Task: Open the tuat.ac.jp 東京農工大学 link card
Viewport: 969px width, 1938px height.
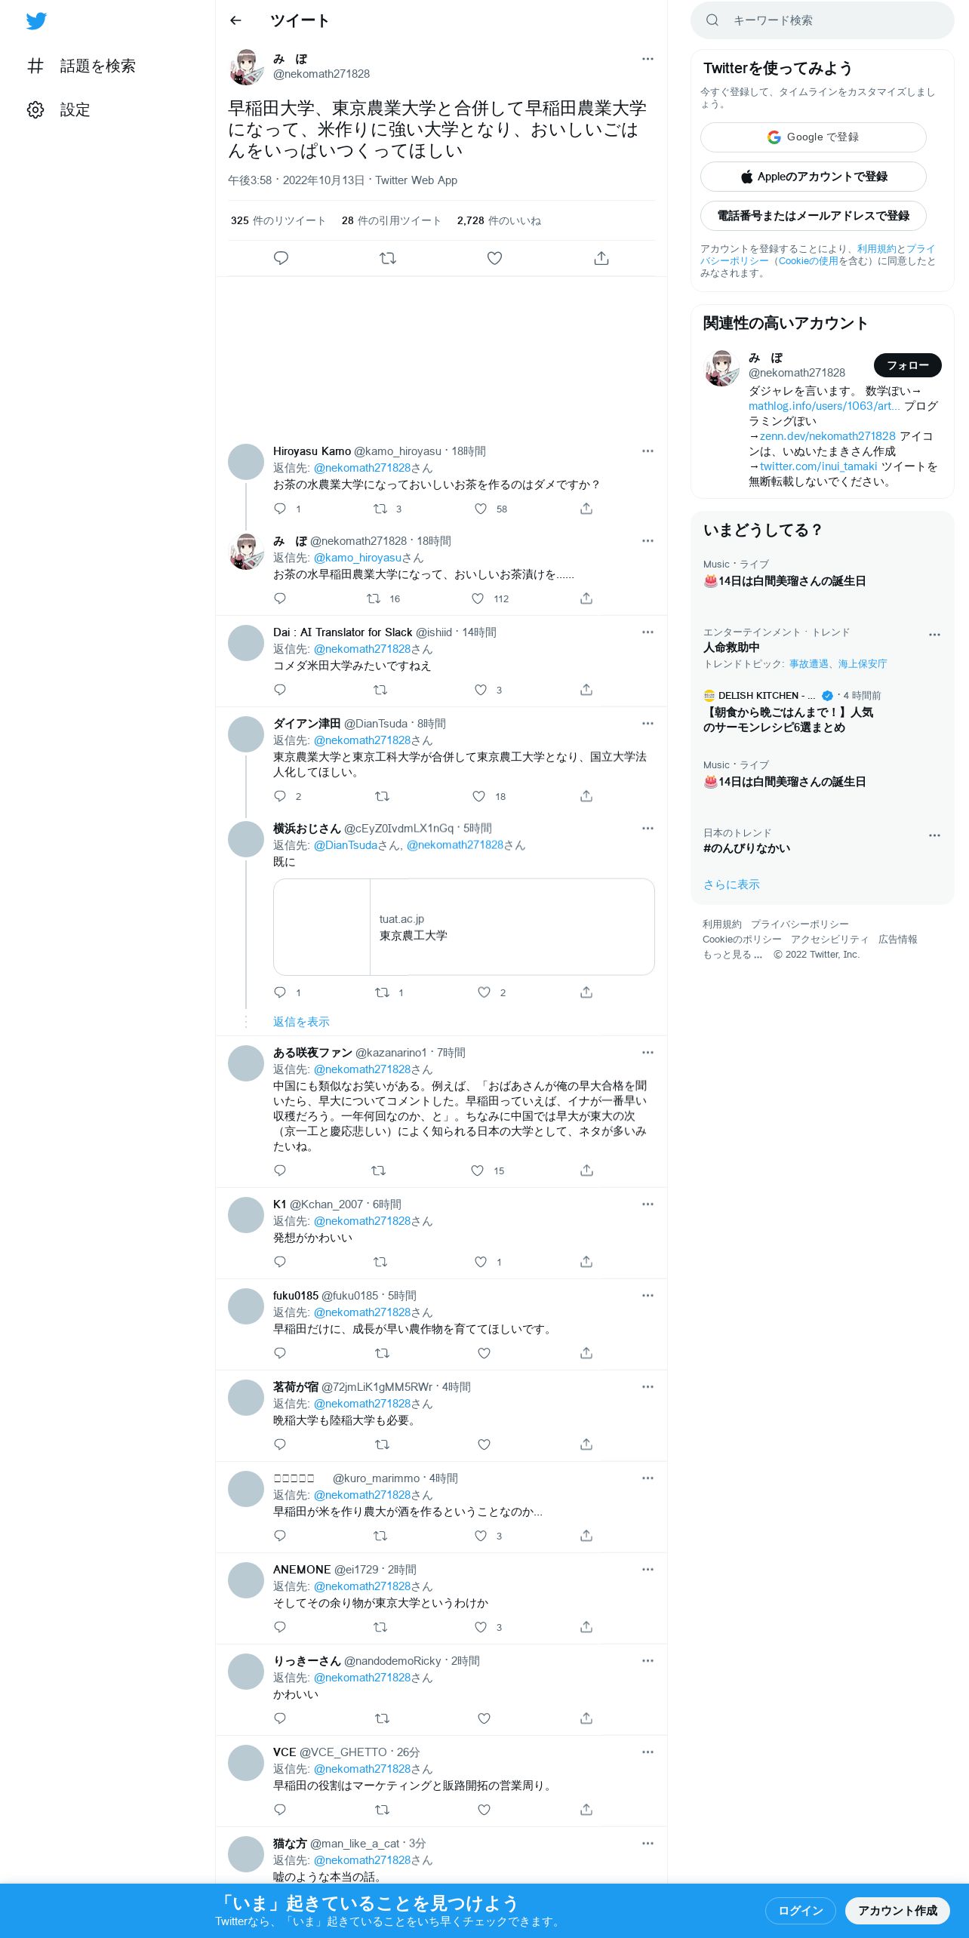Action: point(463,927)
